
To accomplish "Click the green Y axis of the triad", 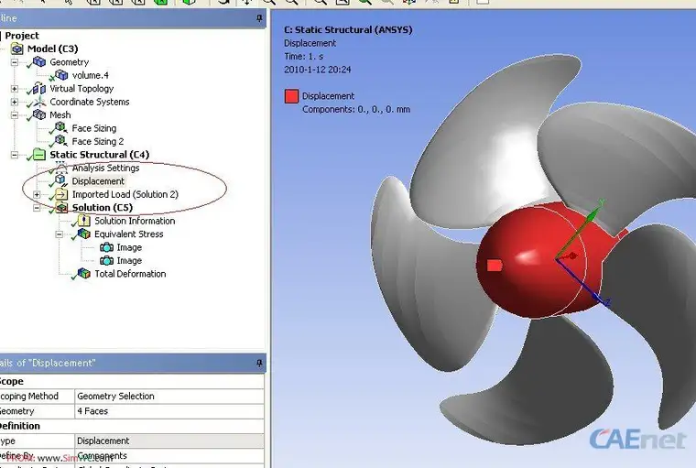I will pos(593,216).
